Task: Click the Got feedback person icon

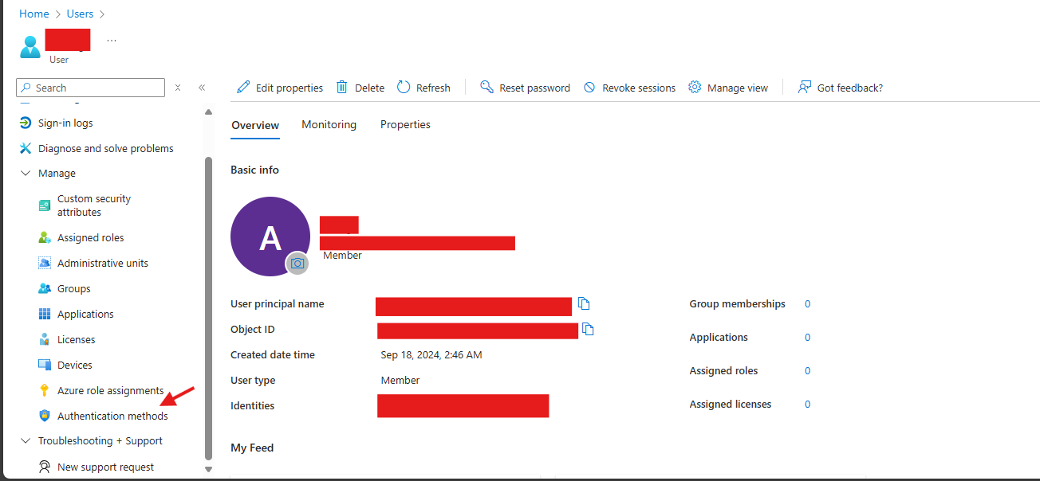Action: coord(805,88)
